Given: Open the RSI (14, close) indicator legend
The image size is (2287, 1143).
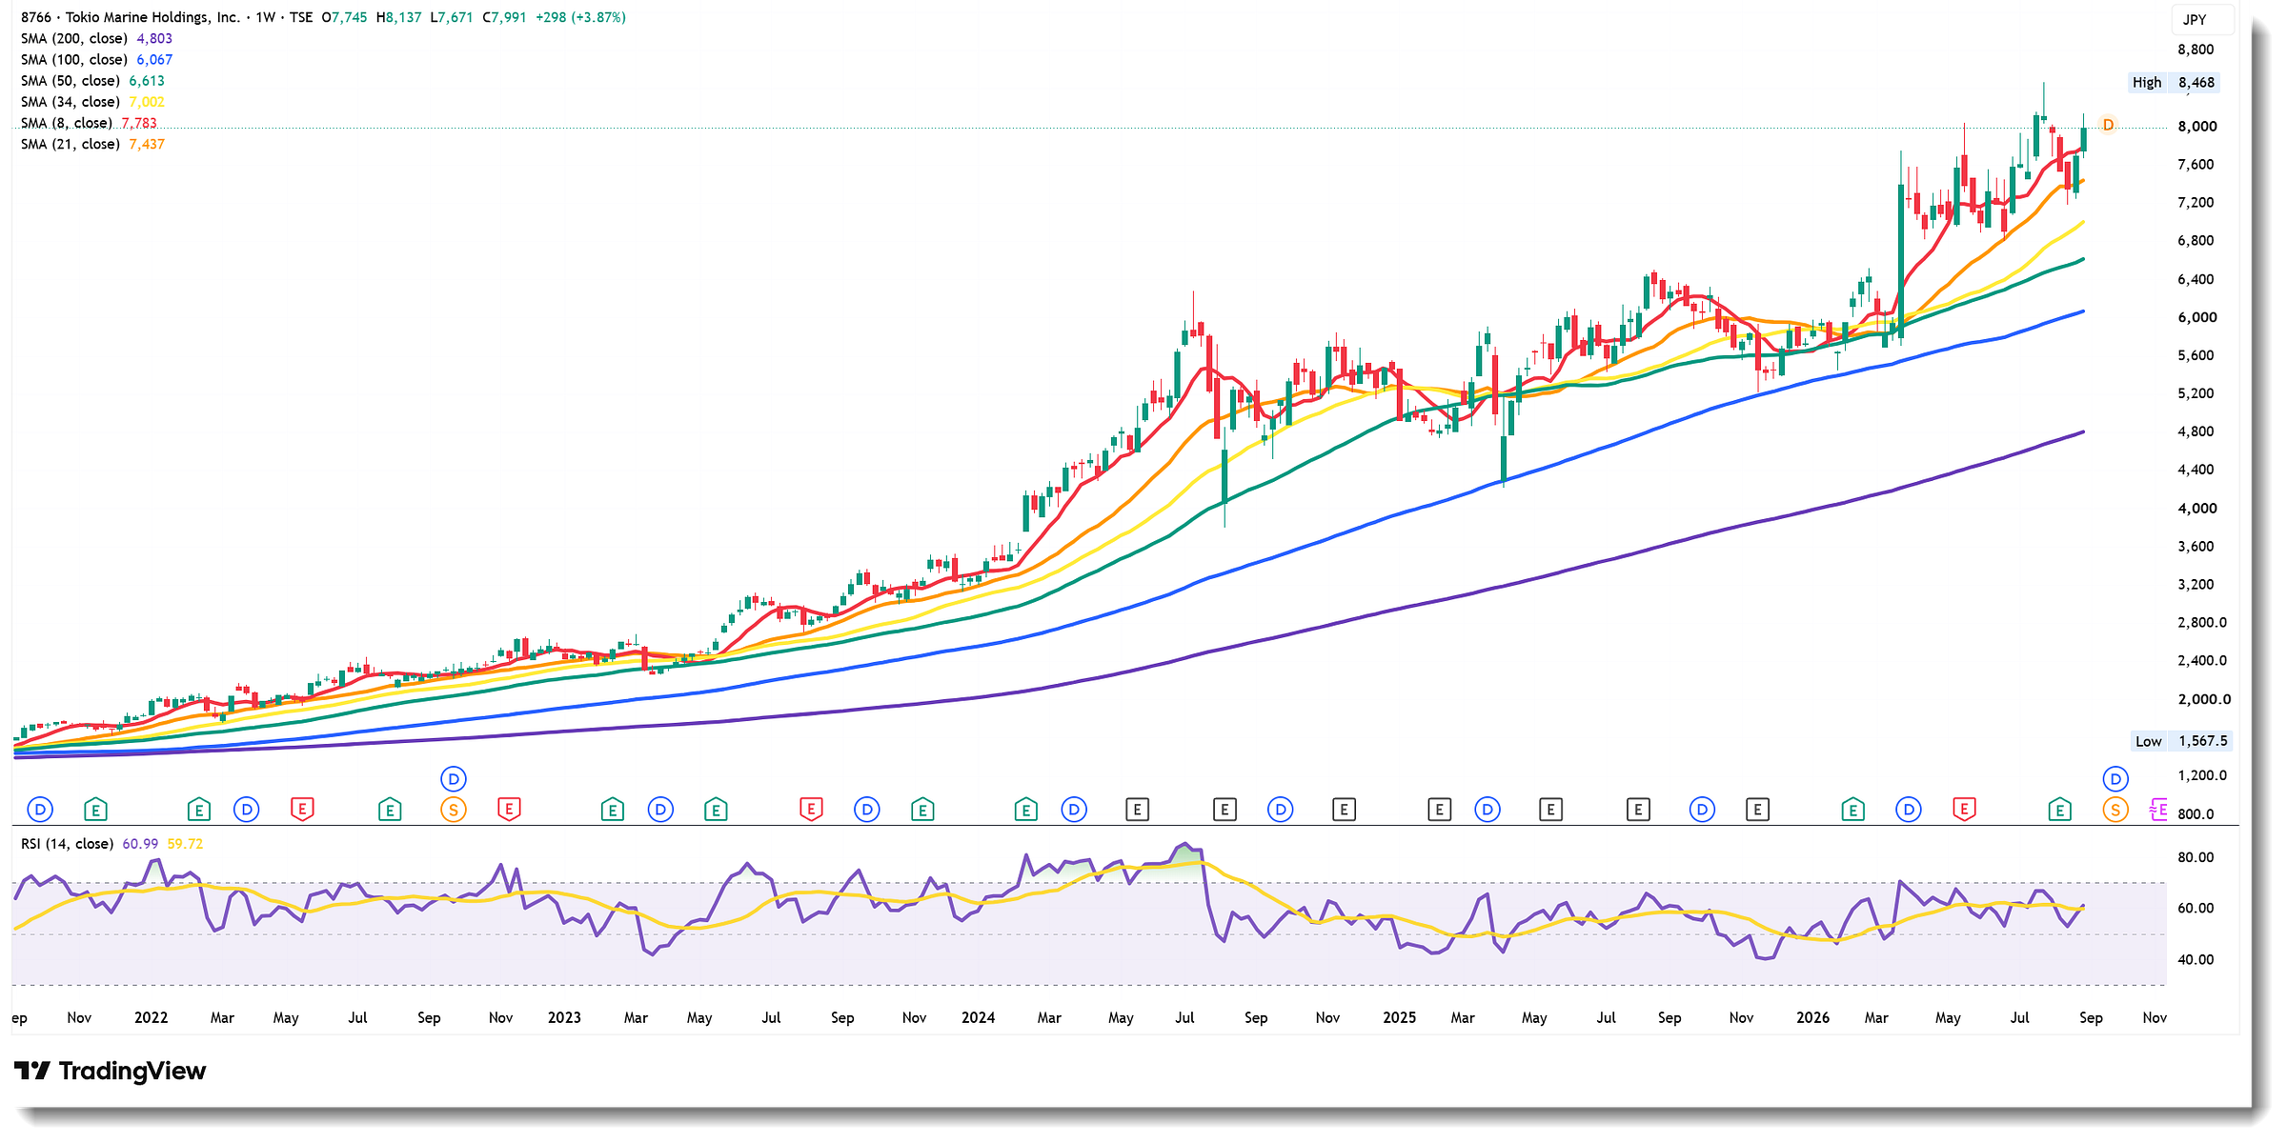Looking at the screenshot, I should click(x=111, y=844).
